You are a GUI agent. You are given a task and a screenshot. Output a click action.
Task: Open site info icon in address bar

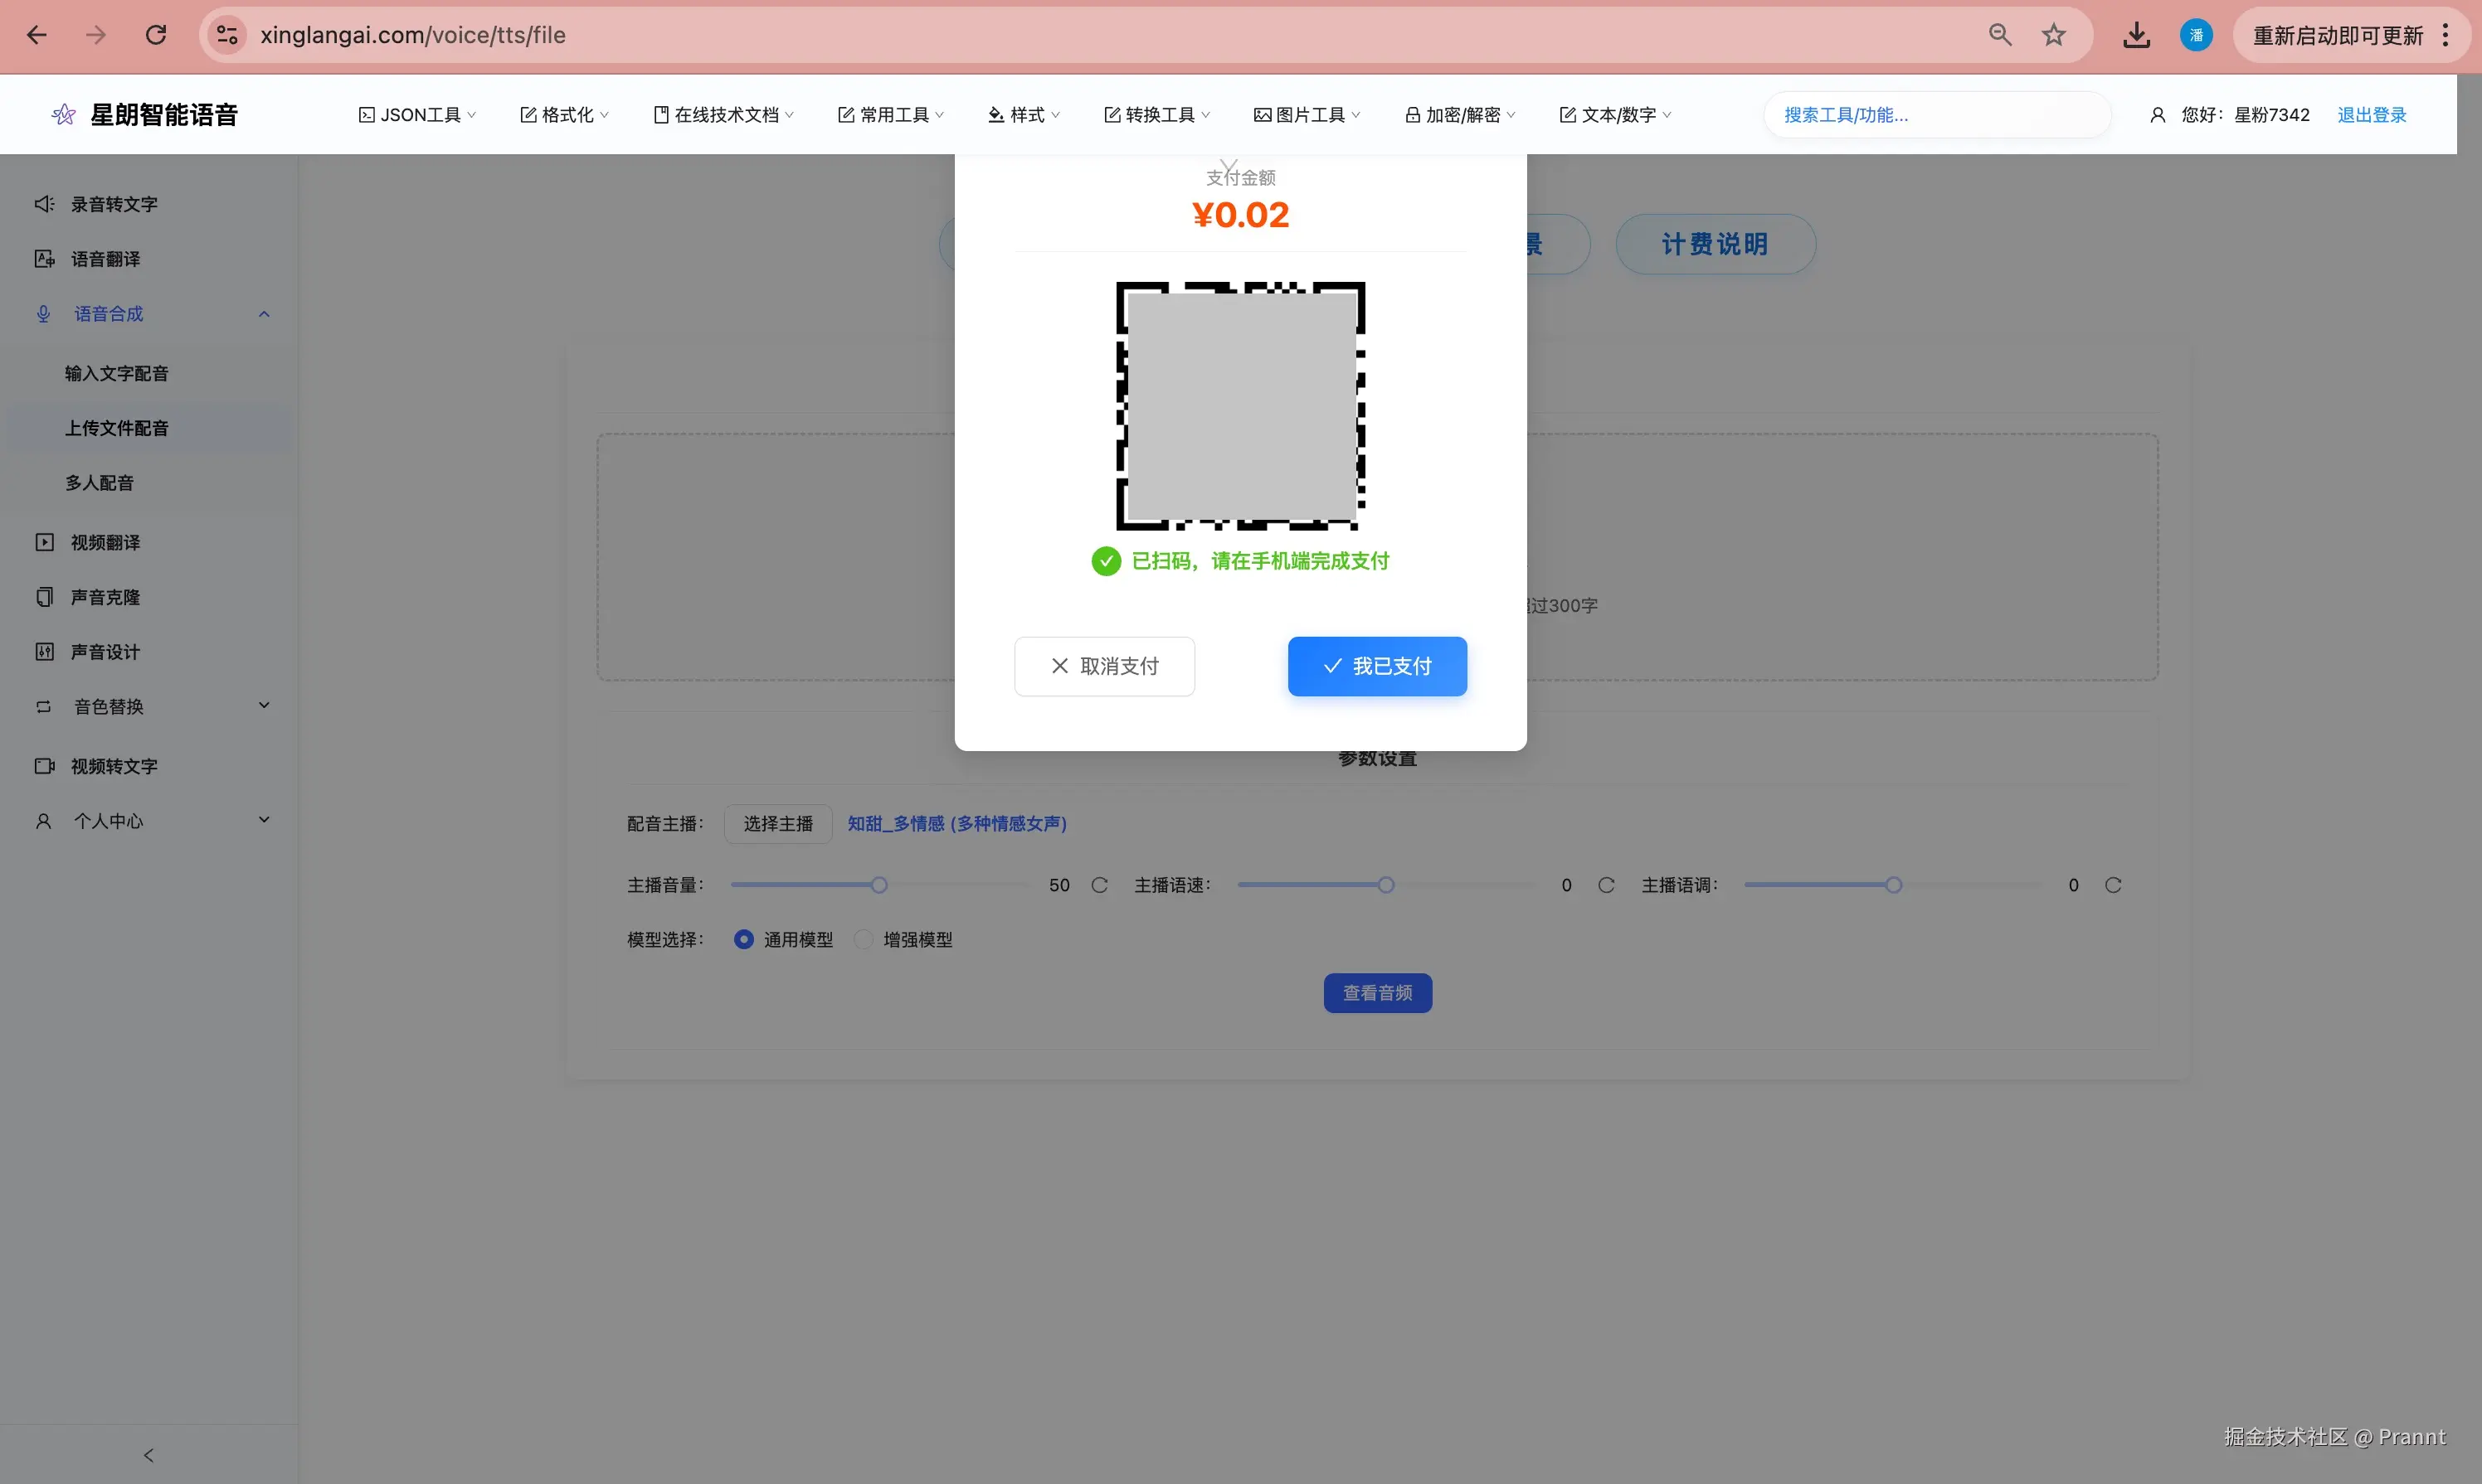pyautogui.click(x=228, y=35)
